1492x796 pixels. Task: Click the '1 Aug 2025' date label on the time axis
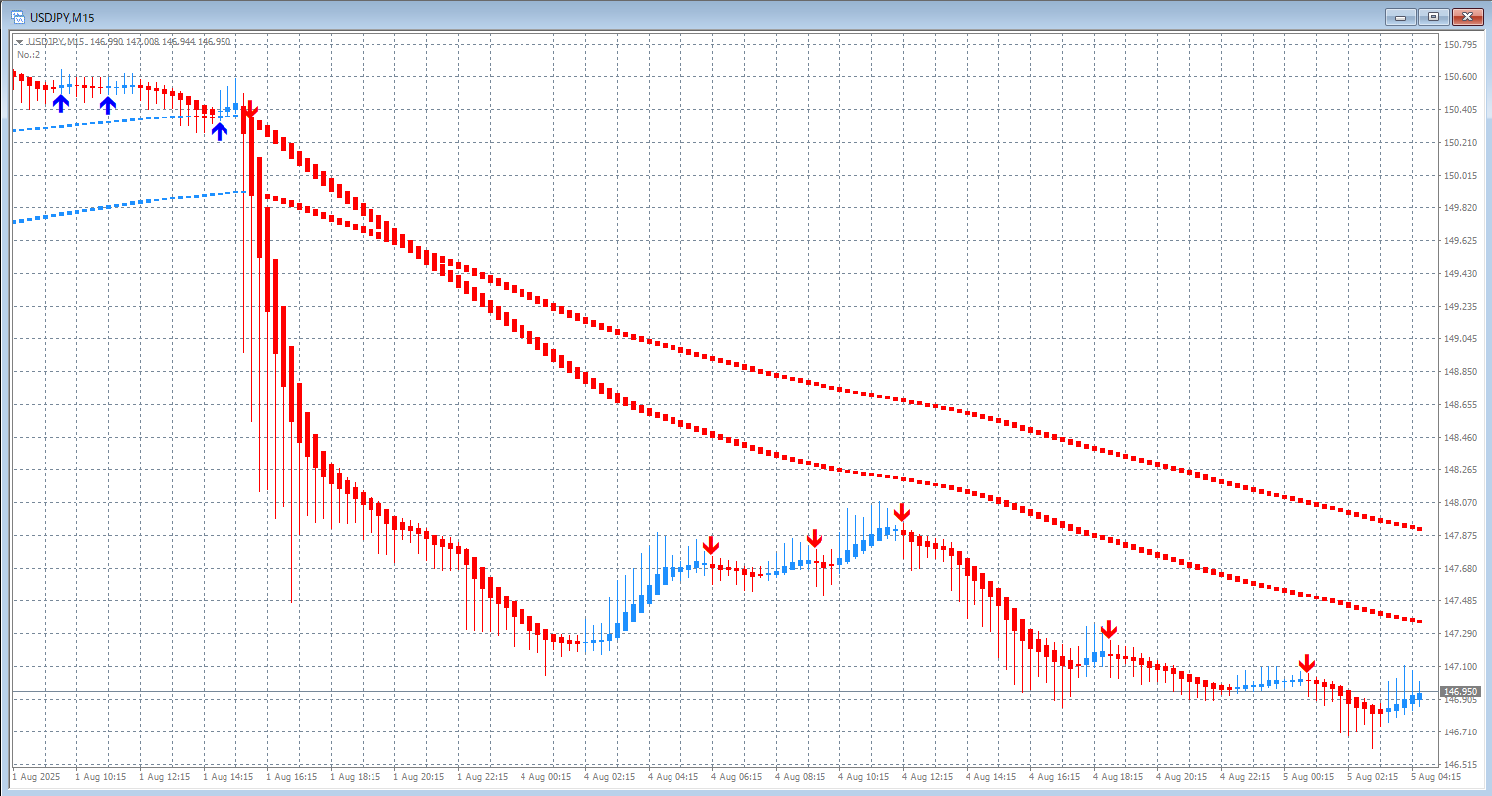(36, 777)
